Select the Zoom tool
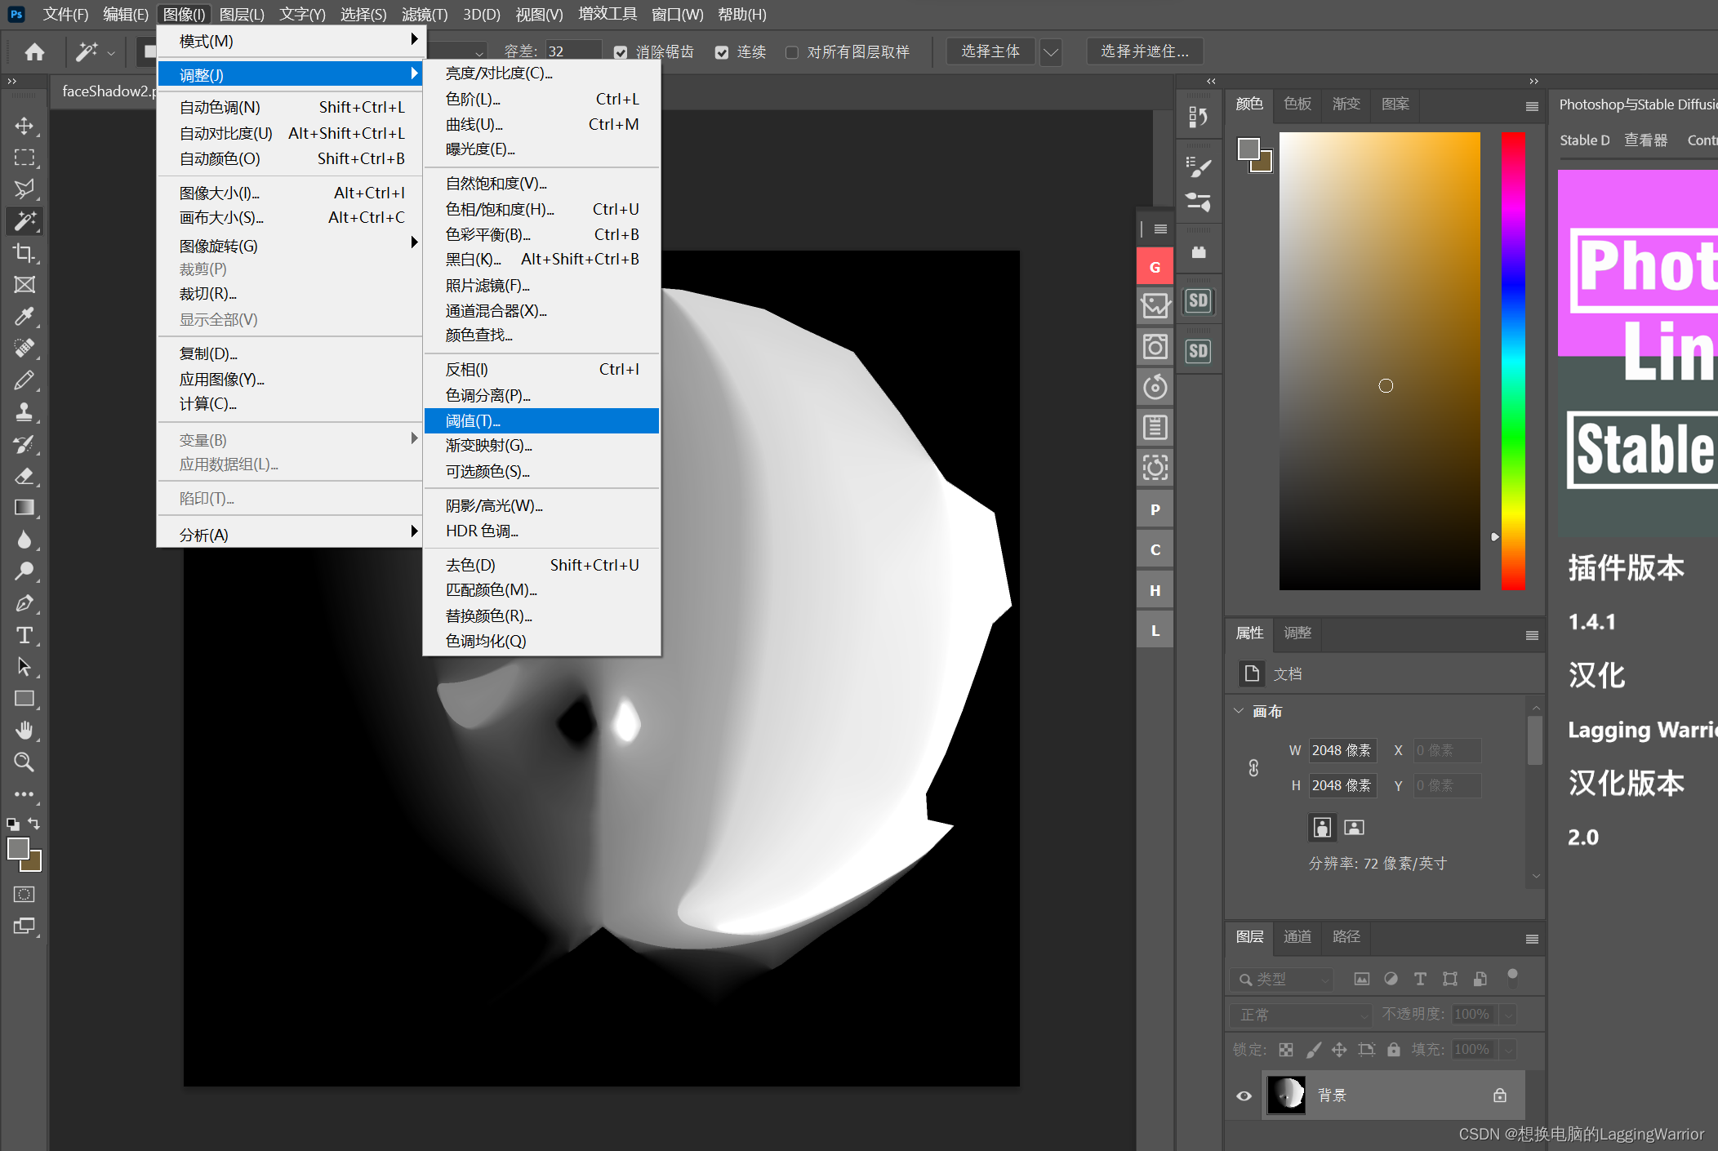Screen dimensions: 1718x1151 click(24, 762)
